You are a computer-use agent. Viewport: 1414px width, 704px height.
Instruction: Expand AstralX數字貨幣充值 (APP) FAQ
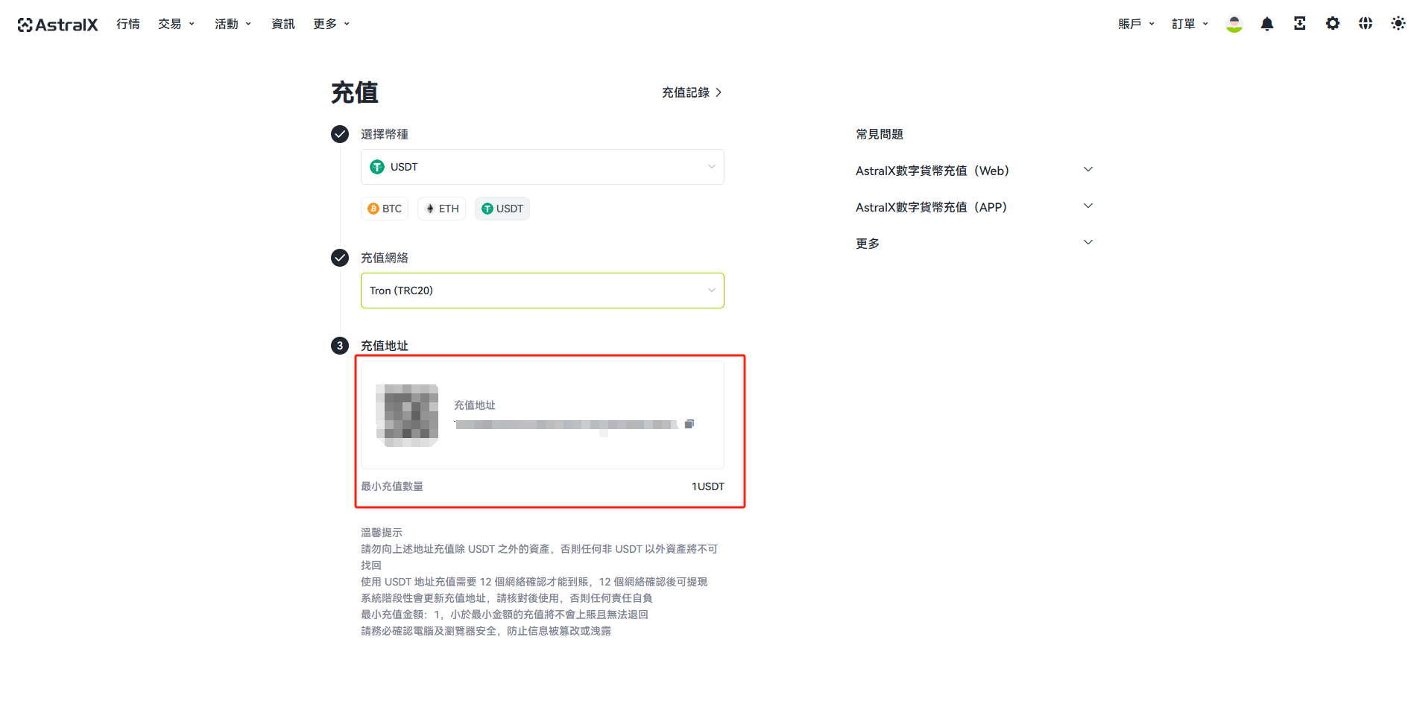[974, 207]
